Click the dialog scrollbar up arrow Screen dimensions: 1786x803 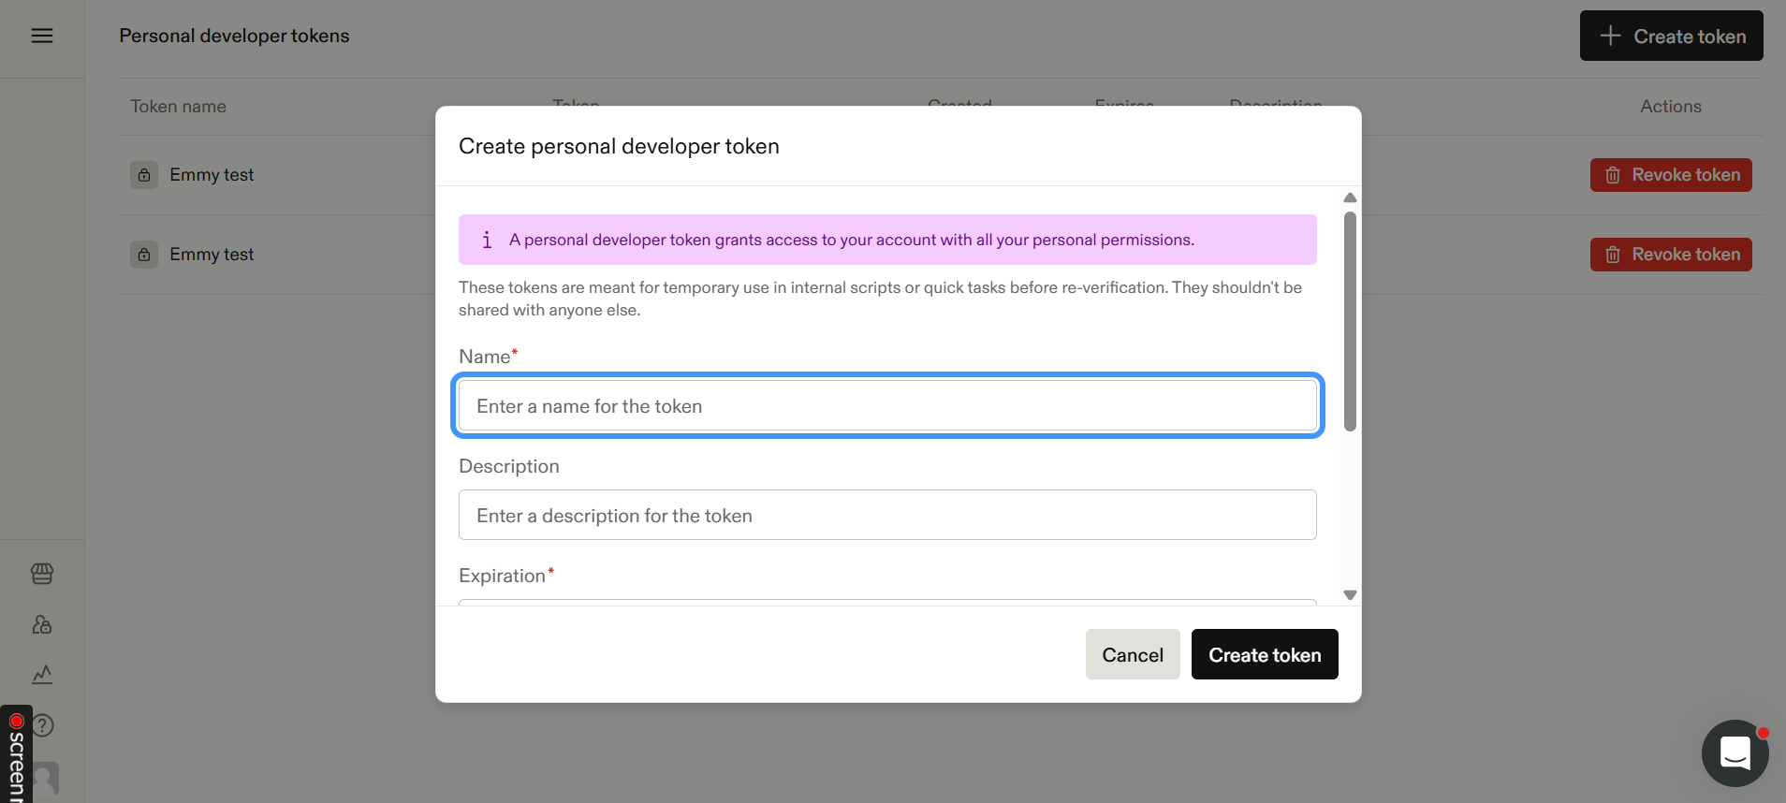point(1350,197)
